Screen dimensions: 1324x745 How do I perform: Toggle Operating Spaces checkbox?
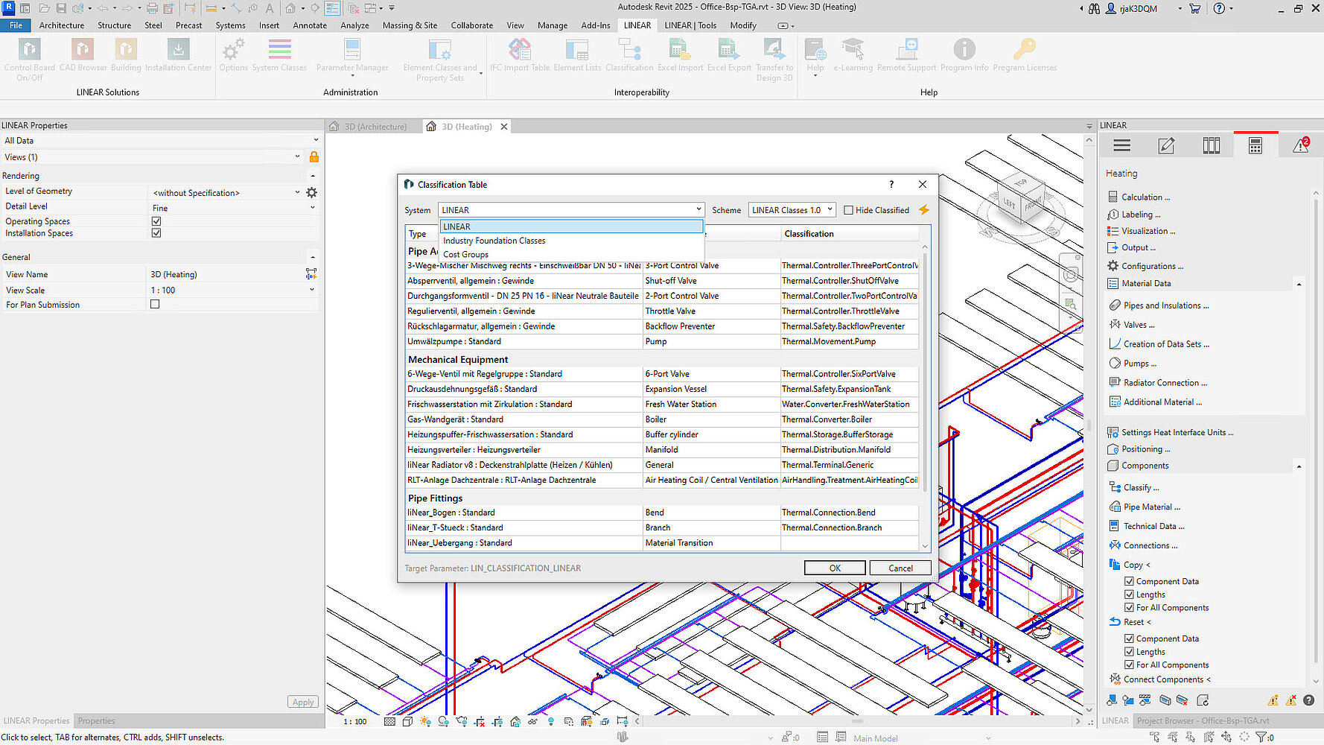pos(156,221)
